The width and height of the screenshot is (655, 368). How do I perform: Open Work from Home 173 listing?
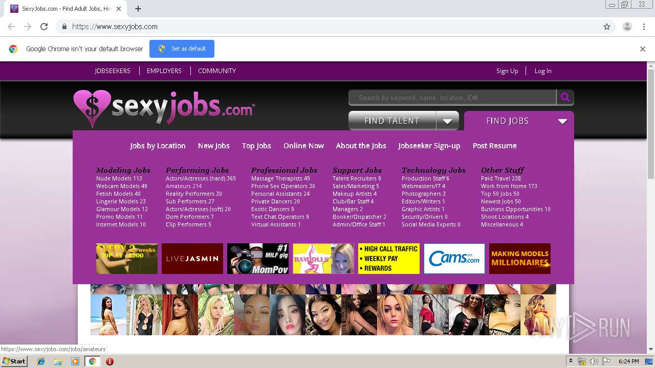[x=509, y=186]
